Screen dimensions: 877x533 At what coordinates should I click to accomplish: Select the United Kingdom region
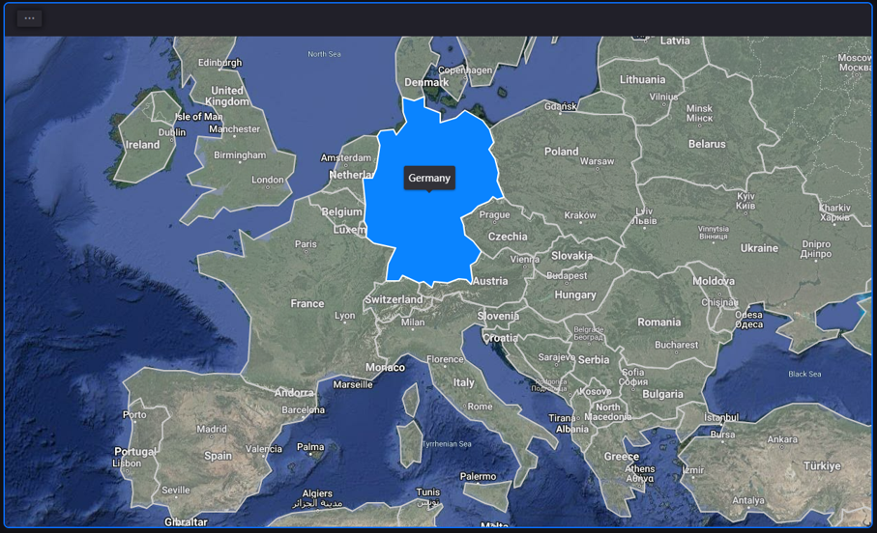pos(227,97)
